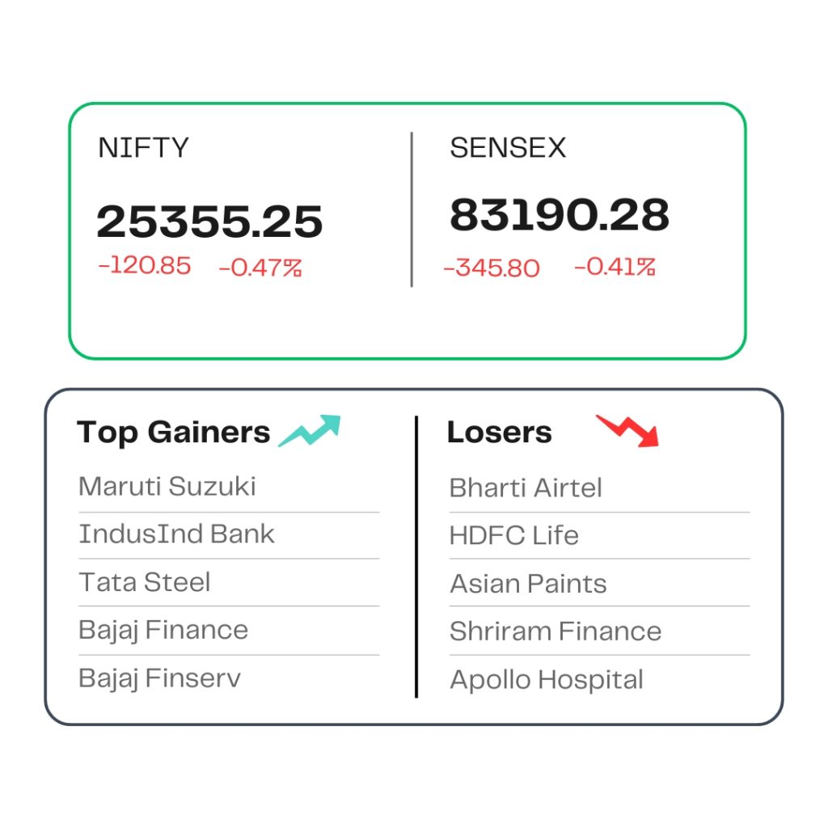Click the Top Gainers heading
This screenshot has width=828, height=828.
pyautogui.click(x=173, y=433)
